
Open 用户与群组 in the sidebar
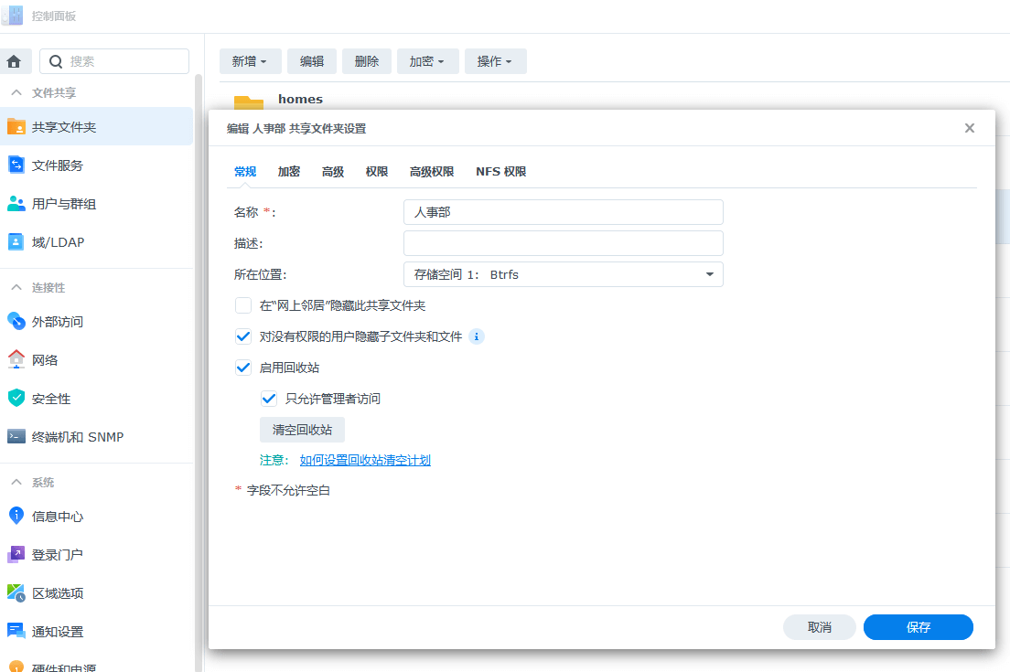point(63,204)
